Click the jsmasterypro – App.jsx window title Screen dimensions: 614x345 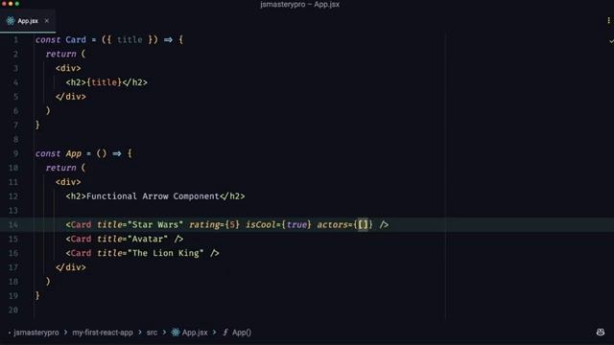coord(300,5)
